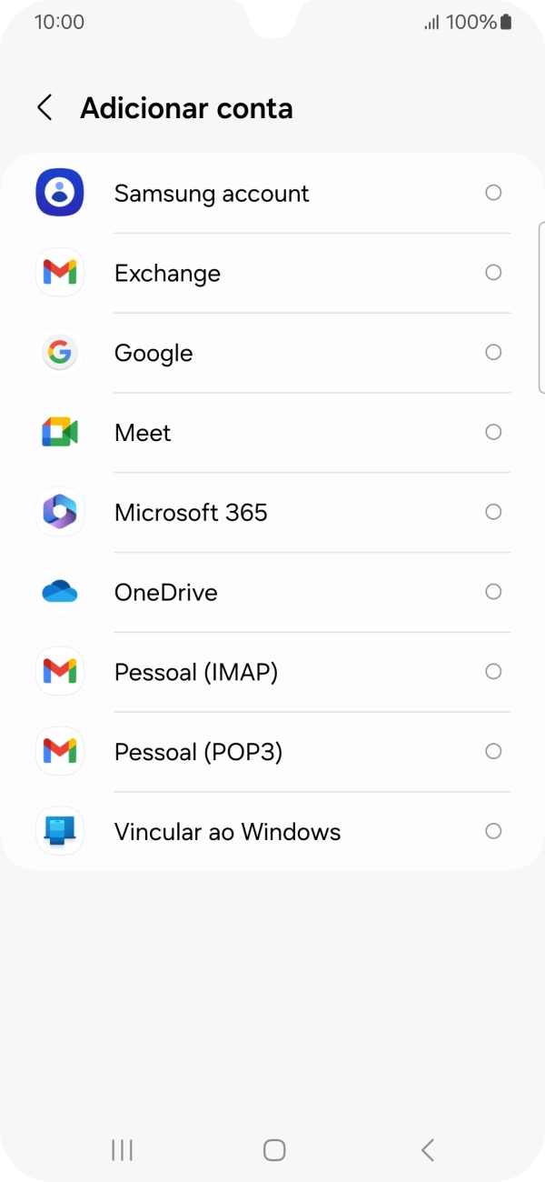
Task: Click the Pessoal (IMAP) Gmail icon
Action: click(x=59, y=671)
